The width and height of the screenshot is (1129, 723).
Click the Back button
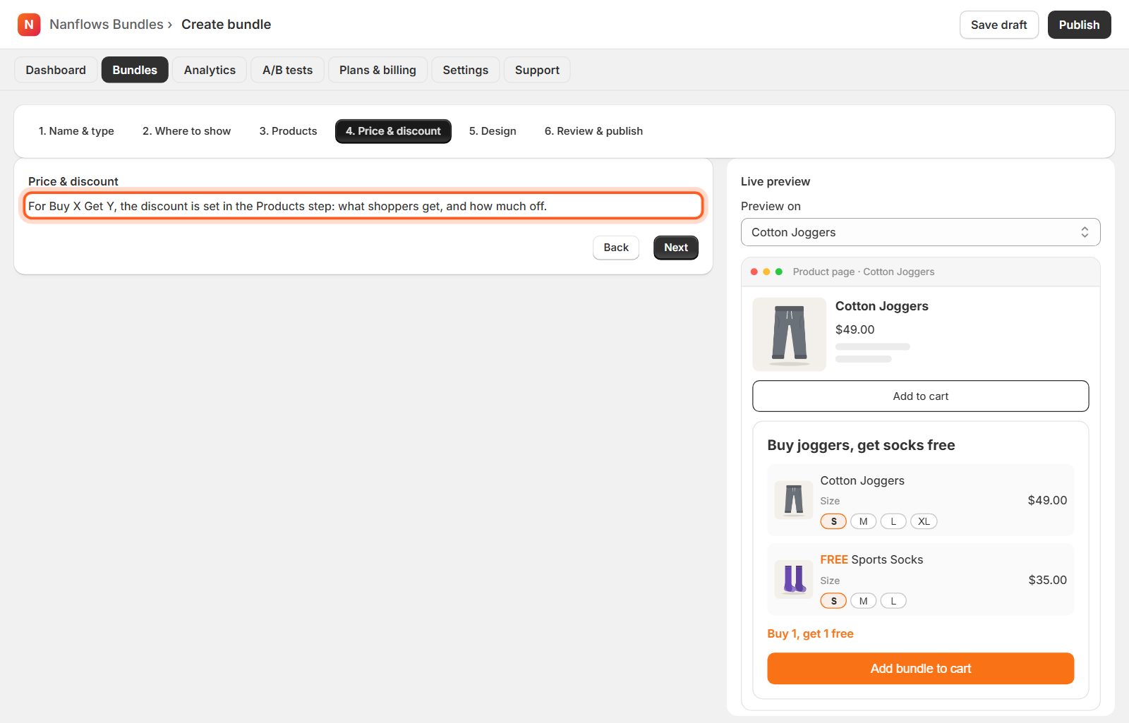616,248
